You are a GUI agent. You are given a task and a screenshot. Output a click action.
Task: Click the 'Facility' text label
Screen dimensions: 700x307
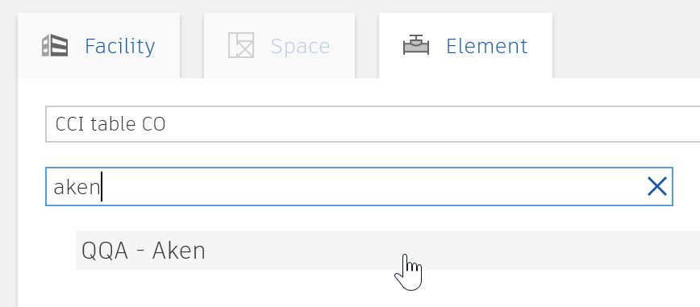pos(120,46)
